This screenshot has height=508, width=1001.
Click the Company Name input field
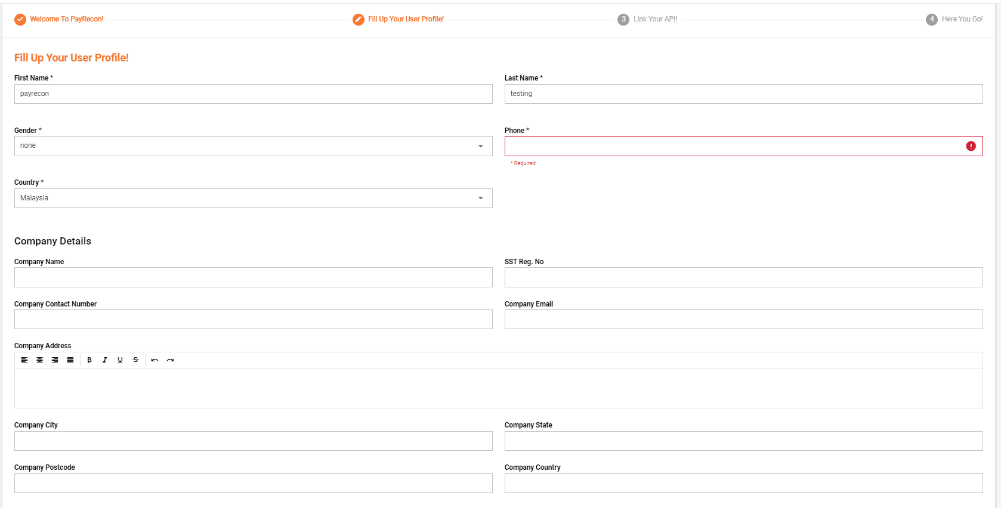point(254,277)
